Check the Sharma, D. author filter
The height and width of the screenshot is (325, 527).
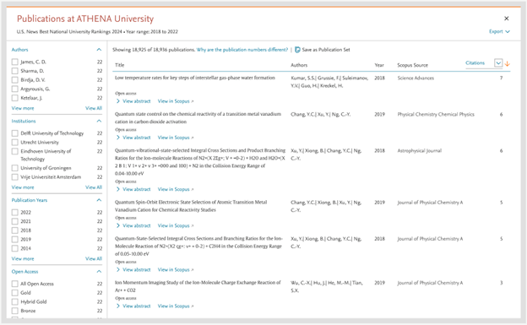click(x=15, y=71)
